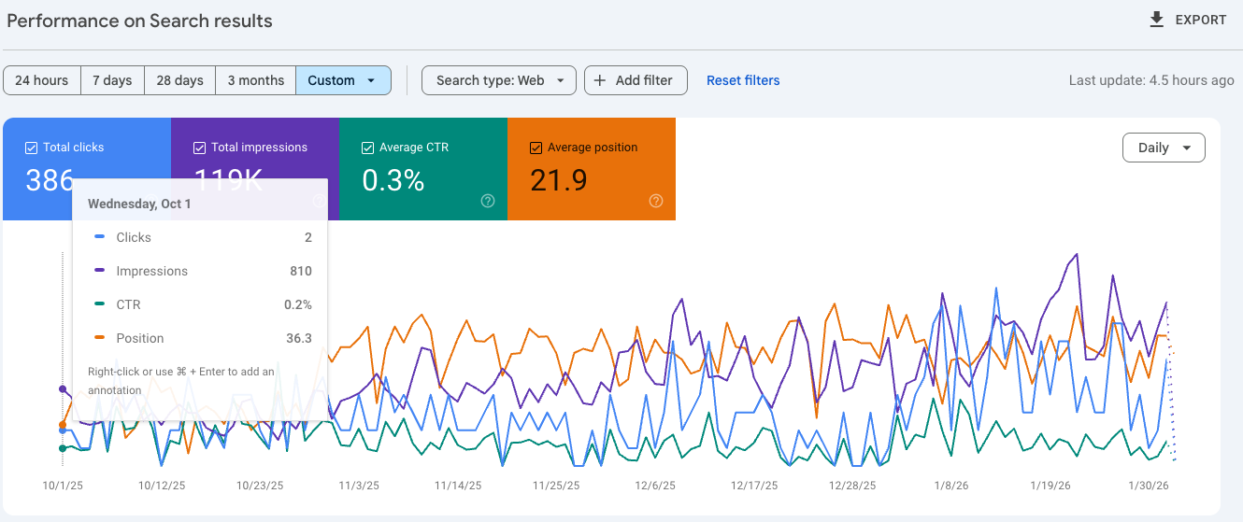This screenshot has height=522, width=1243.
Task: Click the 10/12/25 axis date label
Action: point(162,486)
